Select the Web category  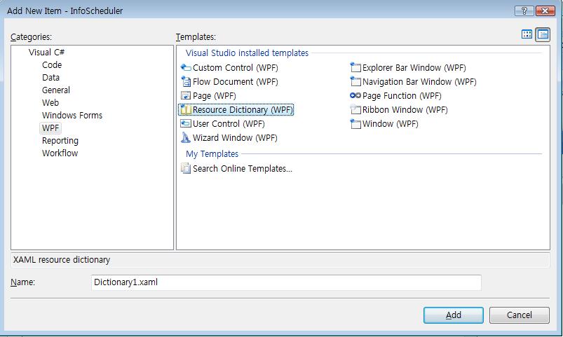(50, 103)
